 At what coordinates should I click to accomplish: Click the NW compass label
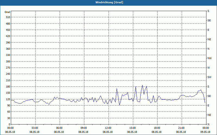(x=209, y=58)
